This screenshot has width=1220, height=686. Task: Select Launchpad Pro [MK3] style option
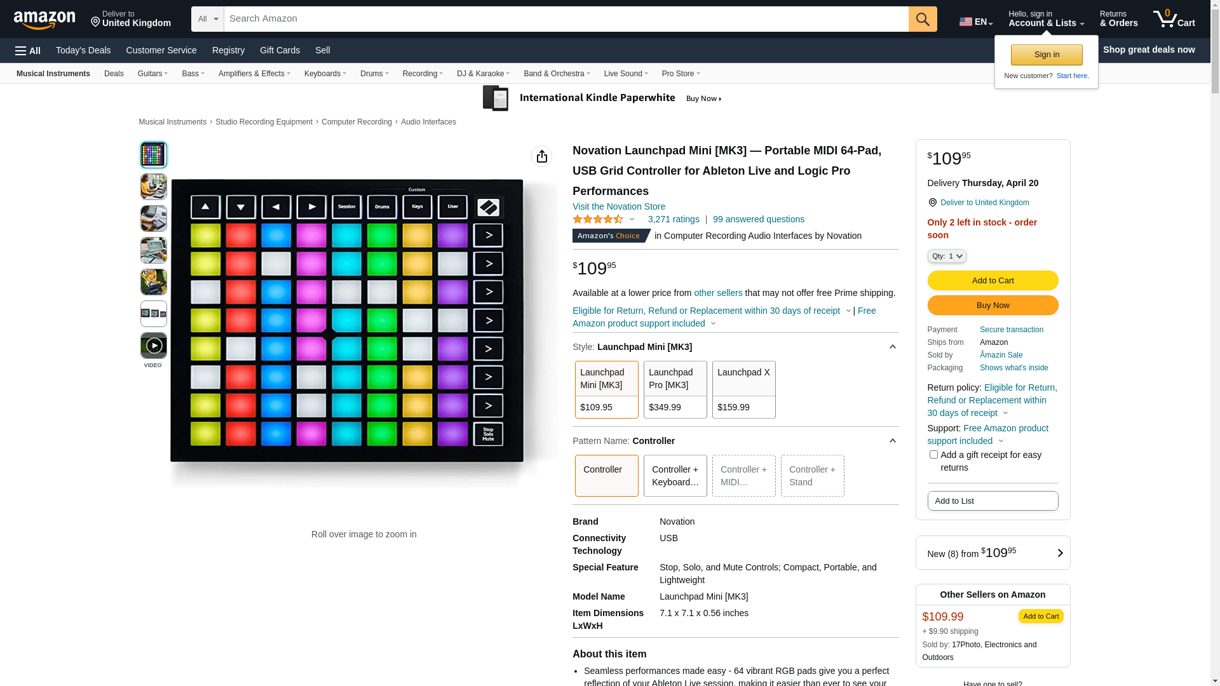(675, 389)
